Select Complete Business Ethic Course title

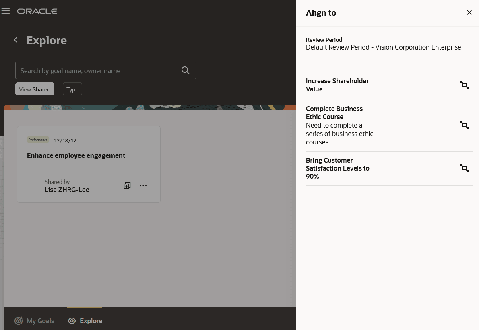tap(334, 113)
